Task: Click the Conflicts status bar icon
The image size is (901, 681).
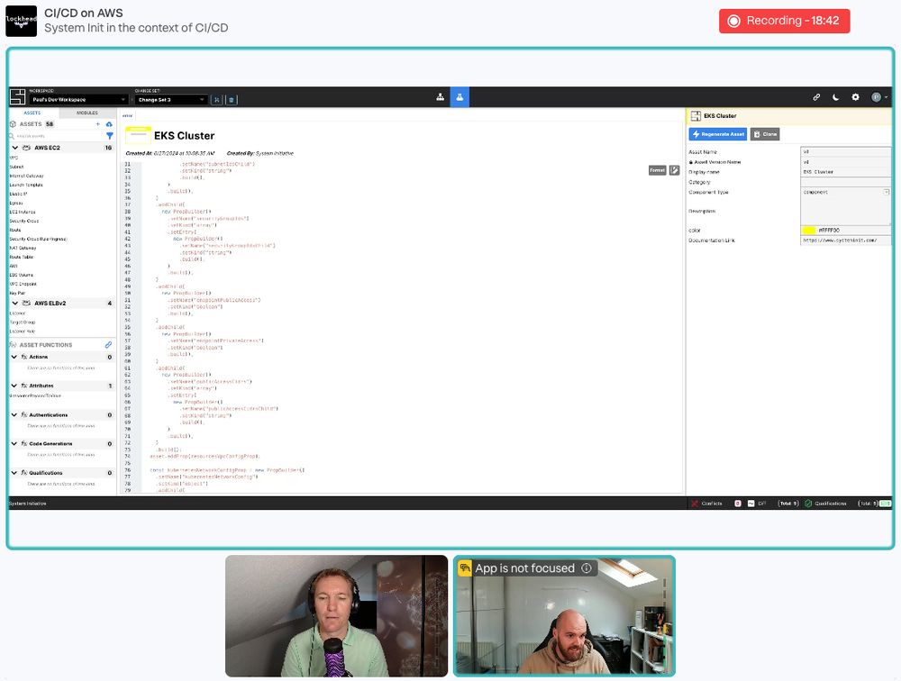Action: (x=694, y=504)
